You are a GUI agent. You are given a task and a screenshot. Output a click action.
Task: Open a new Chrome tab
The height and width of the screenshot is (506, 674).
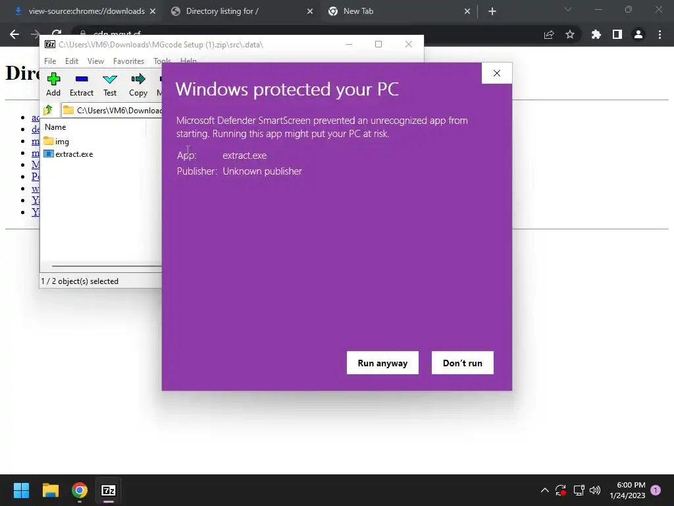(x=492, y=11)
